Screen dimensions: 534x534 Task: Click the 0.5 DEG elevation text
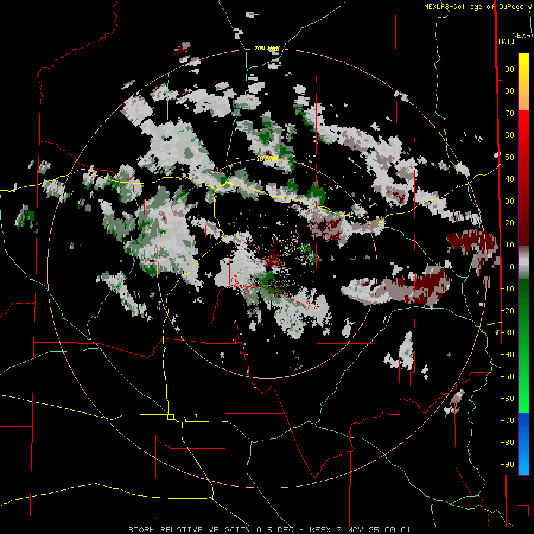click(x=274, y=530)
